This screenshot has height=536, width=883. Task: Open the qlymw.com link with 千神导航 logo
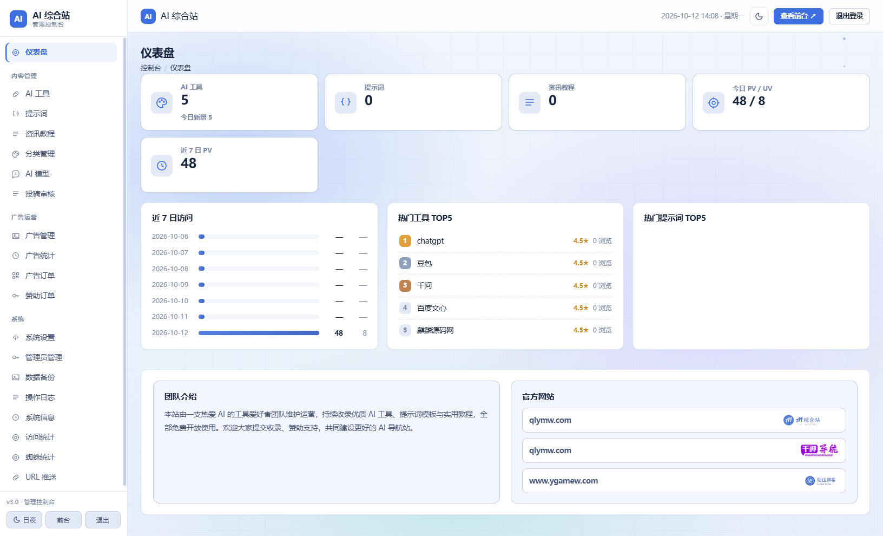684,450
